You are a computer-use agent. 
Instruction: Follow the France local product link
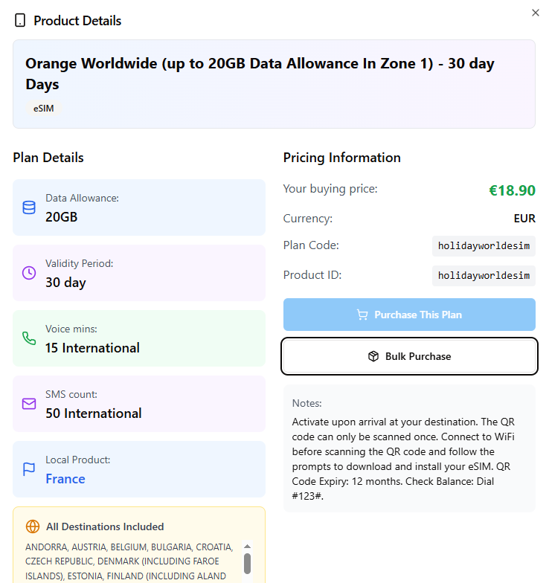tap(65, 479)
